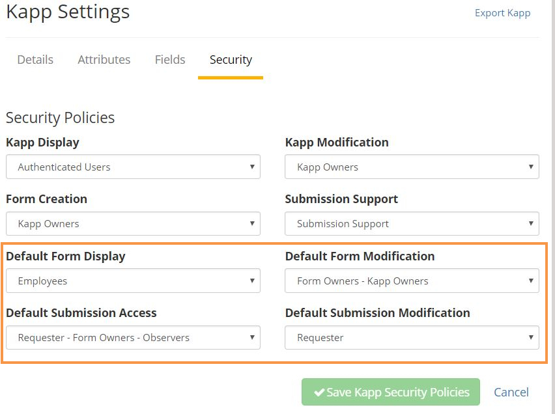
Task: Open the Kapp Display dropdown
Action: click(x=133, y=167)
